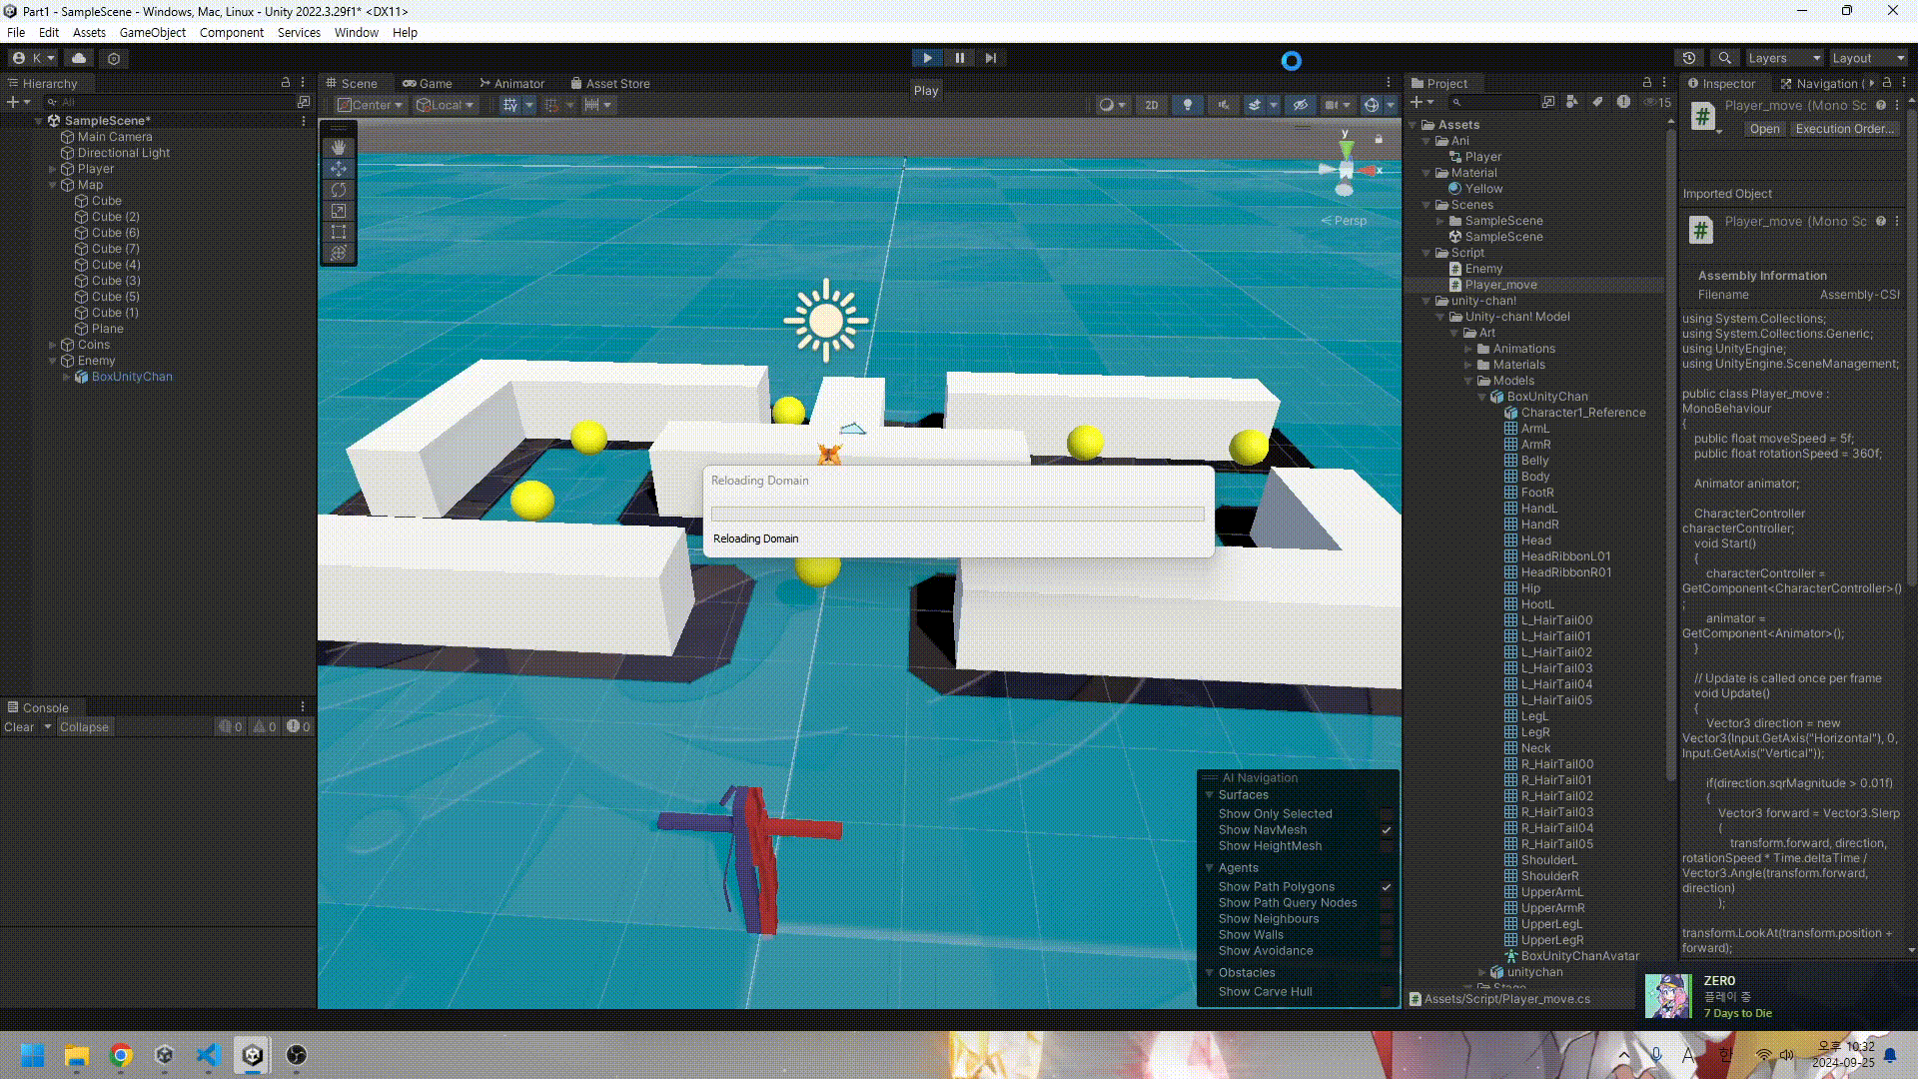Click the Play button
This screenshot has width=1918, height=1079.
tap(927, 58)
